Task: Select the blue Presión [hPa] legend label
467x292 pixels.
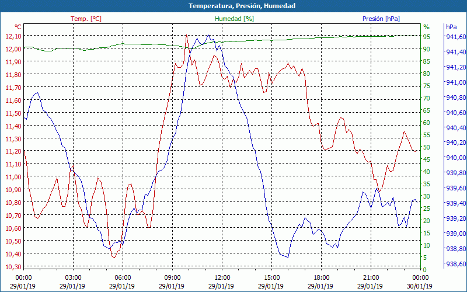Action: click(381, 19)
